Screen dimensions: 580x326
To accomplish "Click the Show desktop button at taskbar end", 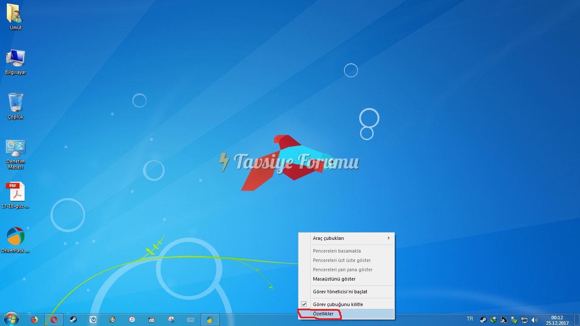I will 577,320.
